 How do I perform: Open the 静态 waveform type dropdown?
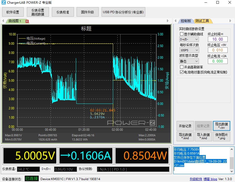pos(189,61)
